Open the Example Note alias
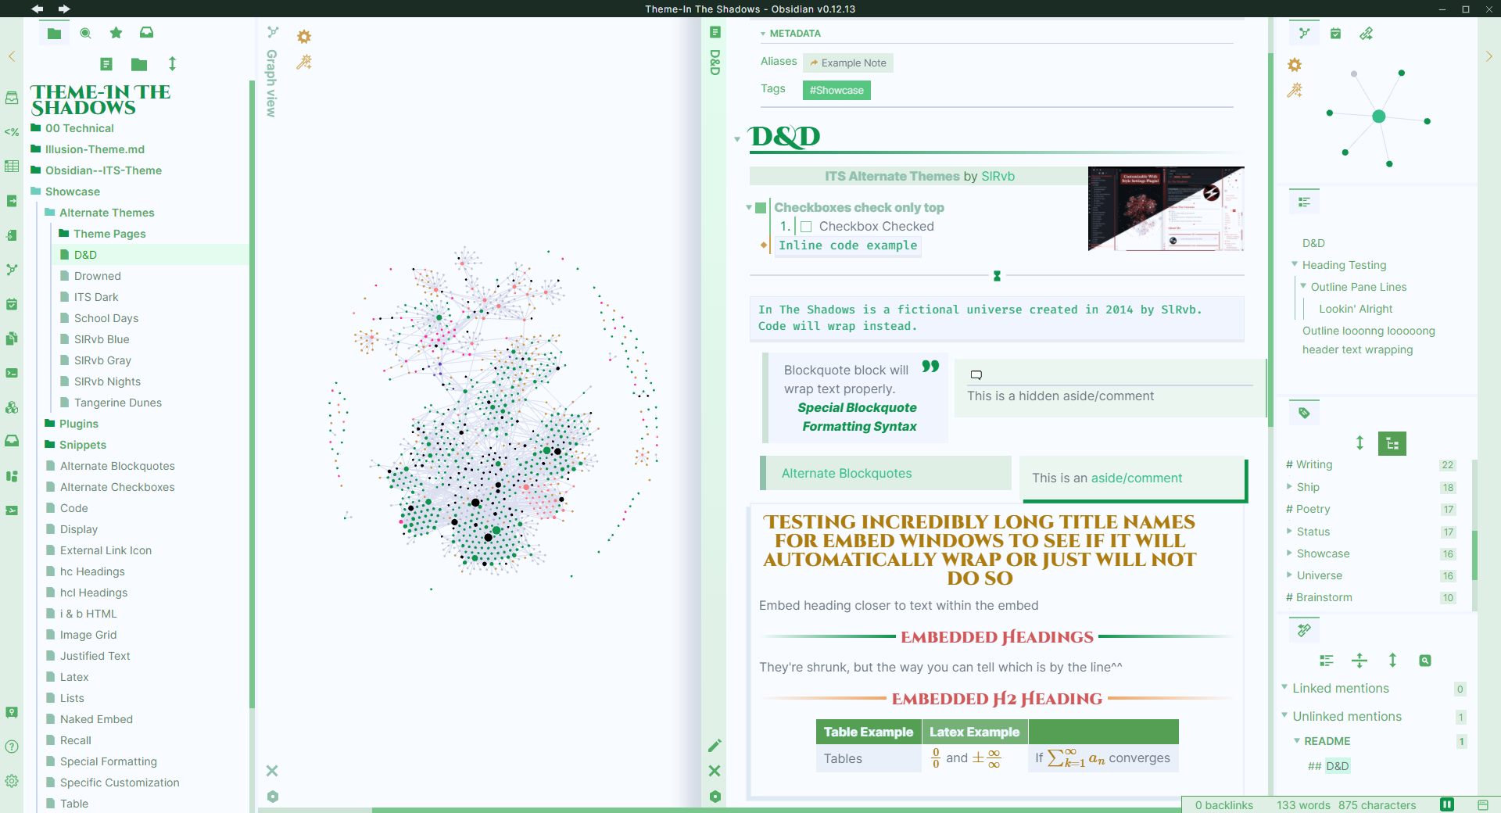The height and width of the screenshot is (813, 1501). tap(848, 63)
